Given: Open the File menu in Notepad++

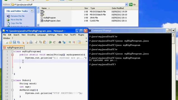Looking at the screenshot, I should point(4,35).
